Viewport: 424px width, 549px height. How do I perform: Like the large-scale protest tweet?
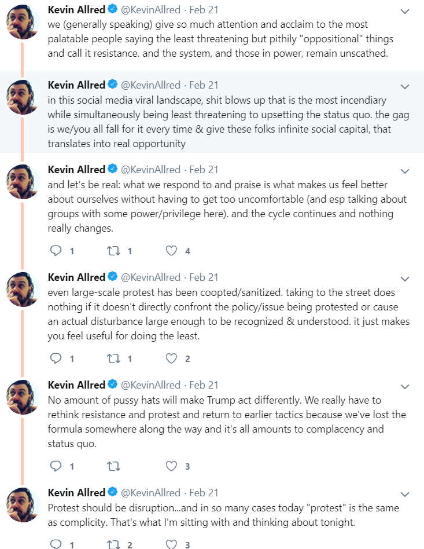pos(171,358)
